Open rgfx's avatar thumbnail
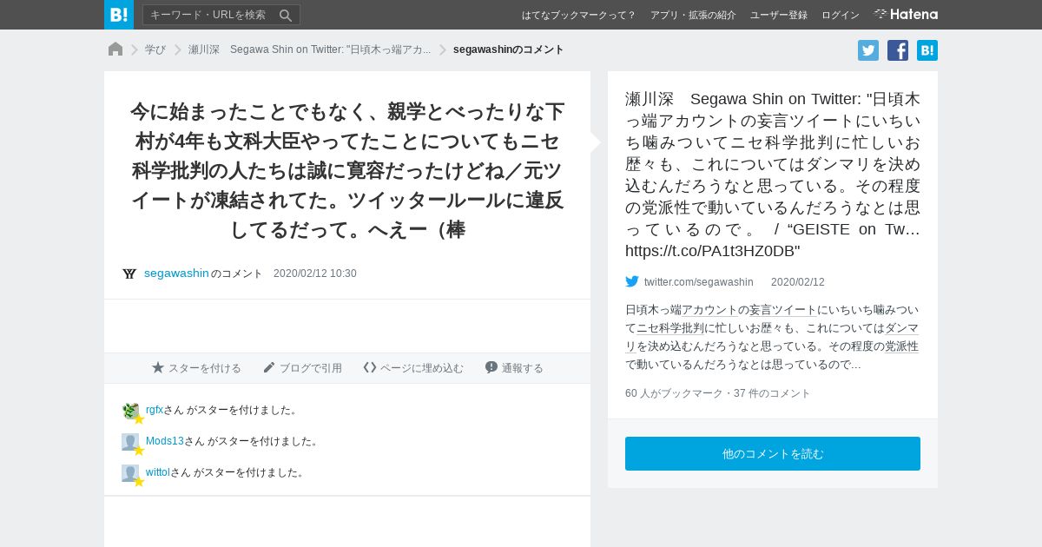1042x547 pixels. pos(130,411)
